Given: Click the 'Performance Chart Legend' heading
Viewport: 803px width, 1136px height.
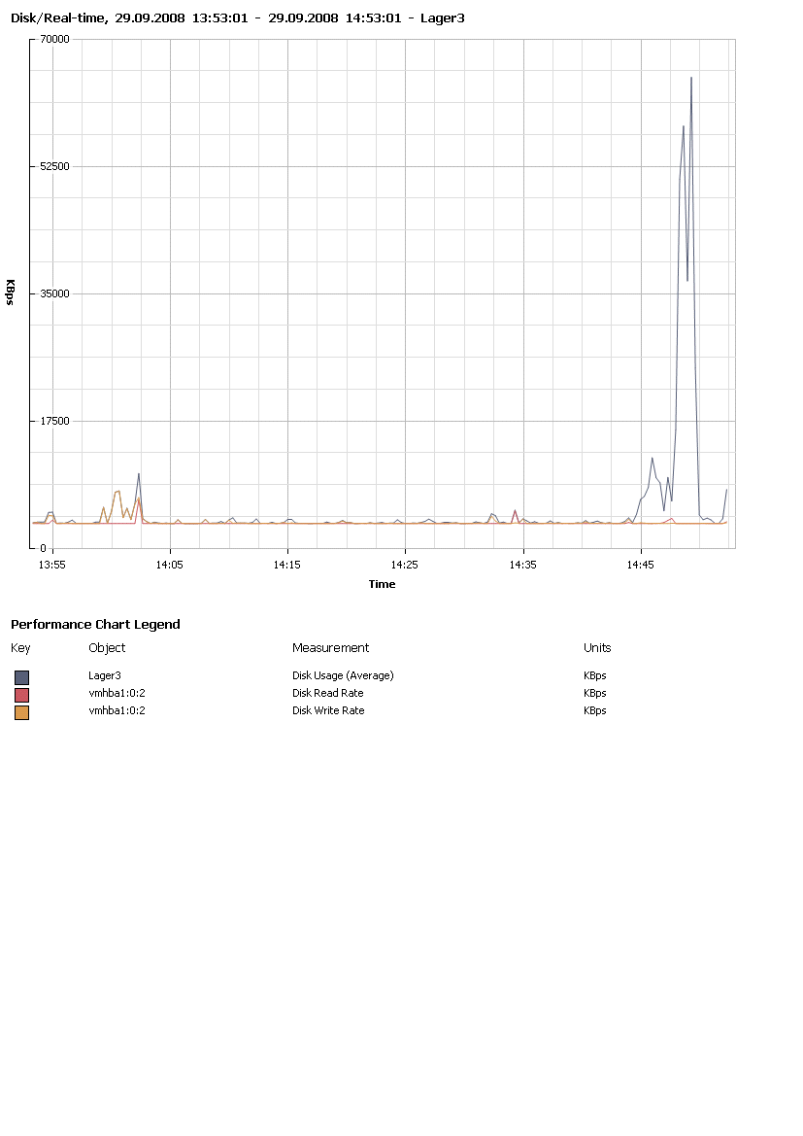Looking at the screenshot, I should click(95, 625).
